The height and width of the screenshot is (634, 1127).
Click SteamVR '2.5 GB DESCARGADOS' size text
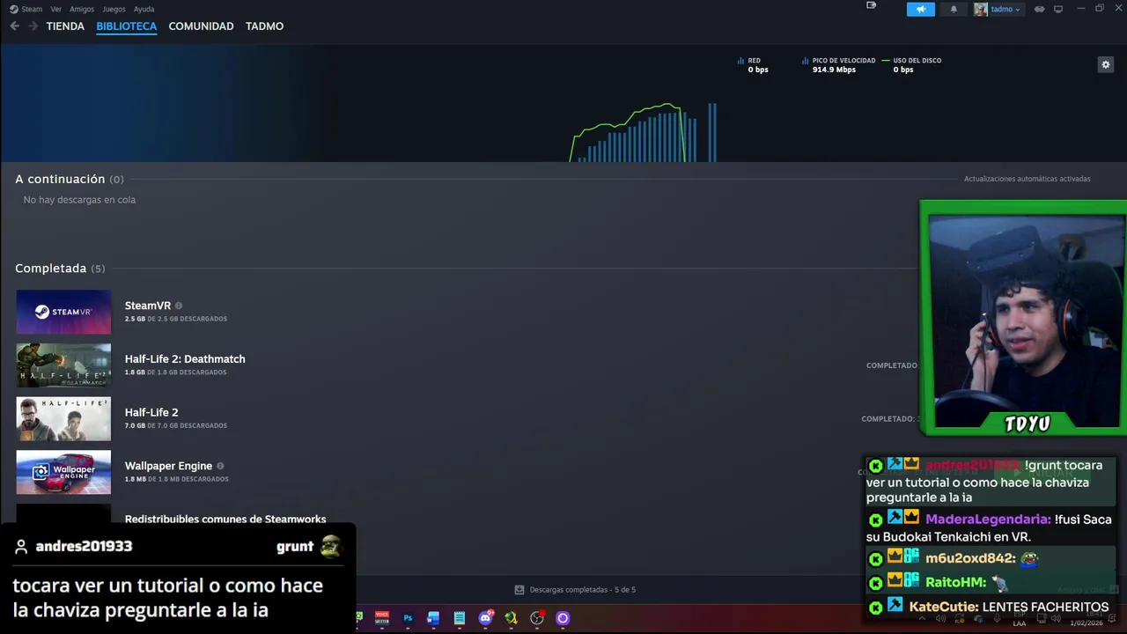(x=176, y=319)
